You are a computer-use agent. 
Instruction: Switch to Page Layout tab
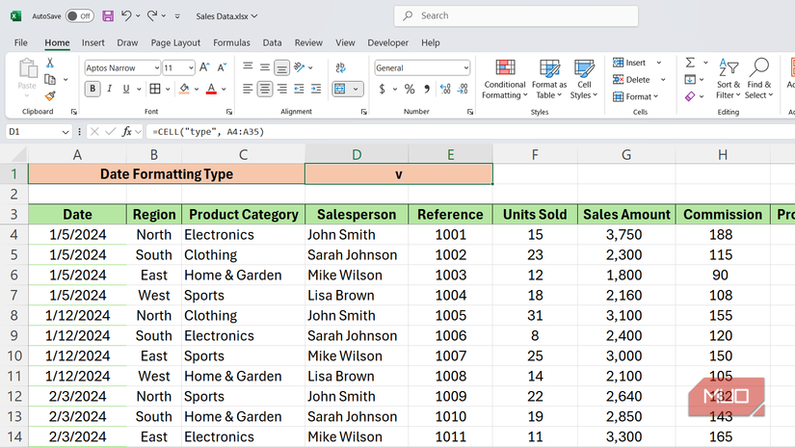click(x=175, y=42)
